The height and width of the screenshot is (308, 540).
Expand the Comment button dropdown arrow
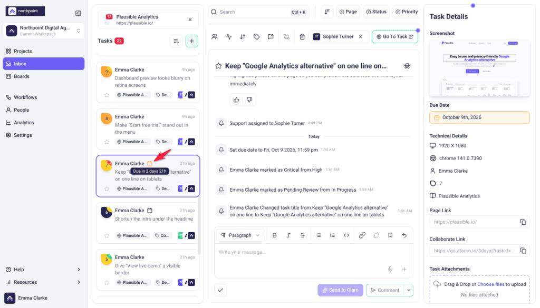[409, 290]
